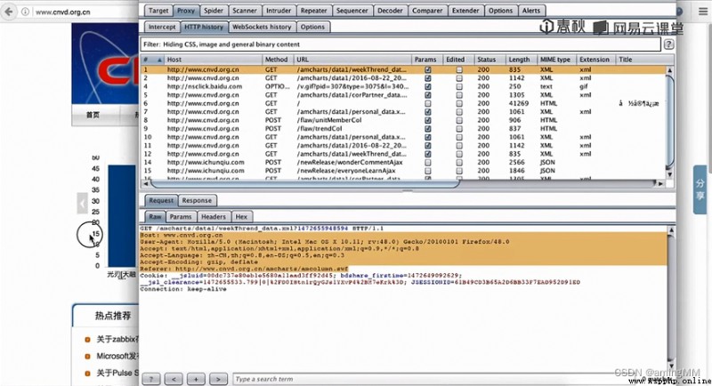This screenshot has width=712, height=386.
Task: Sort by Status column header
Action: [489, 60]
